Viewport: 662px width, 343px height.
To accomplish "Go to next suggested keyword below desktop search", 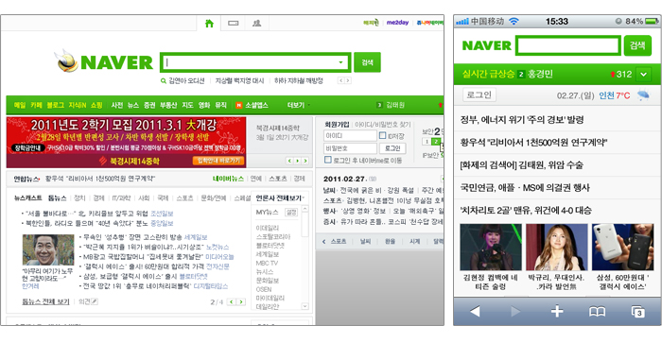I will tap(347, 80).
